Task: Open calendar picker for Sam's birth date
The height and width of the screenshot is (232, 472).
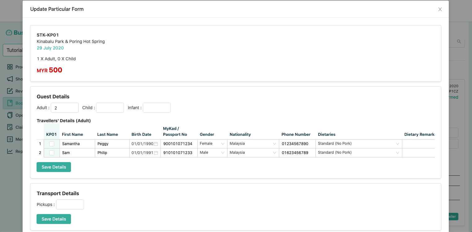Action: (156, 153)
